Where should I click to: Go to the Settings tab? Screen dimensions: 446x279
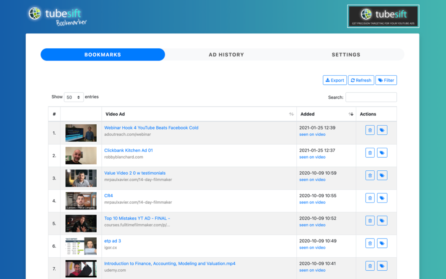click(x=346, y=54)
